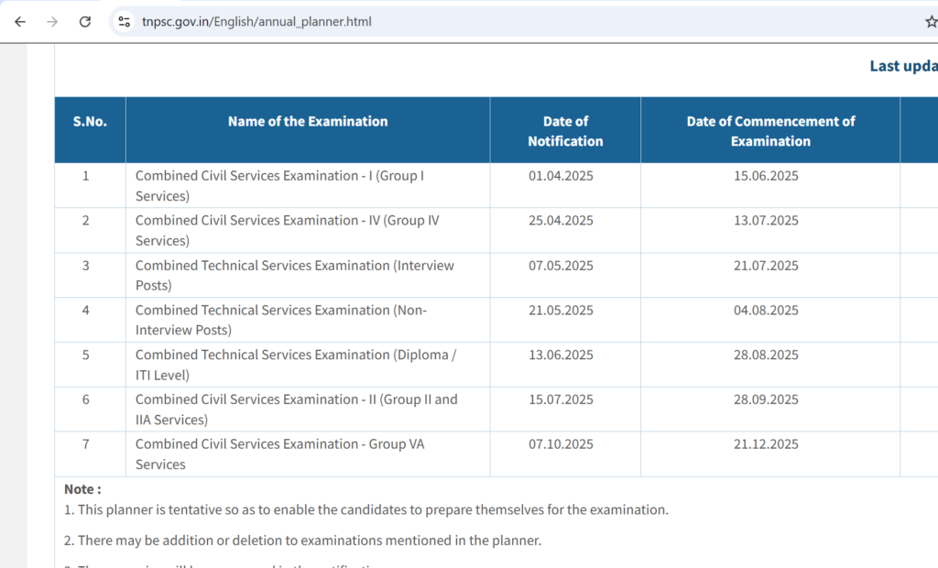Click Combined Technical Services (Interview Posts) entry
Image resolution: width=938 pixels, height=568 pixels.
click(294, 276)
